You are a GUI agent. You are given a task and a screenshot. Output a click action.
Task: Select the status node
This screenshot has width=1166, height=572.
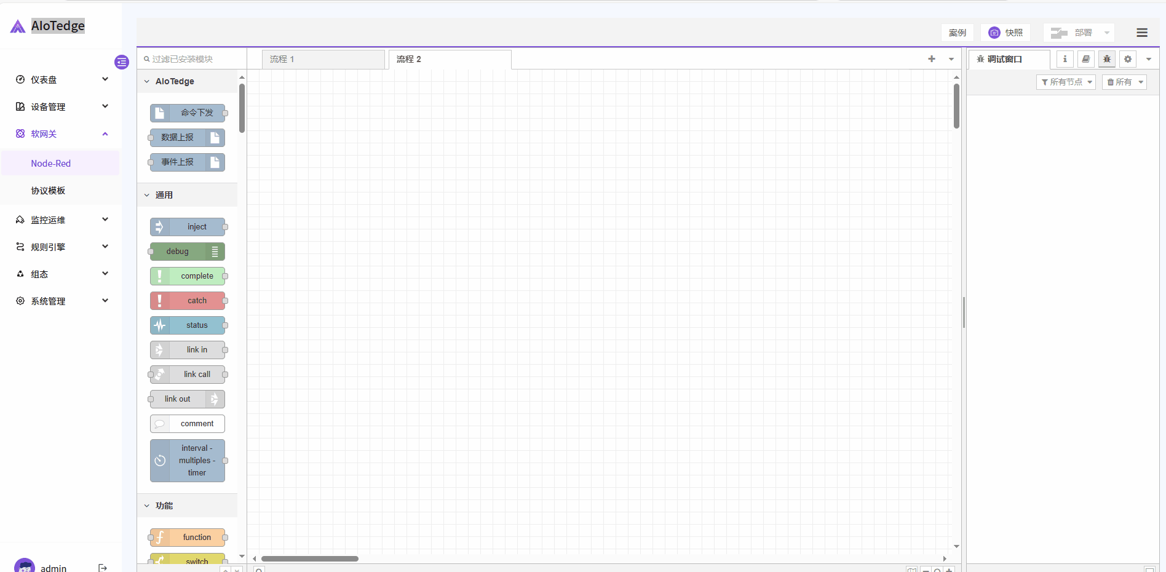188,325
